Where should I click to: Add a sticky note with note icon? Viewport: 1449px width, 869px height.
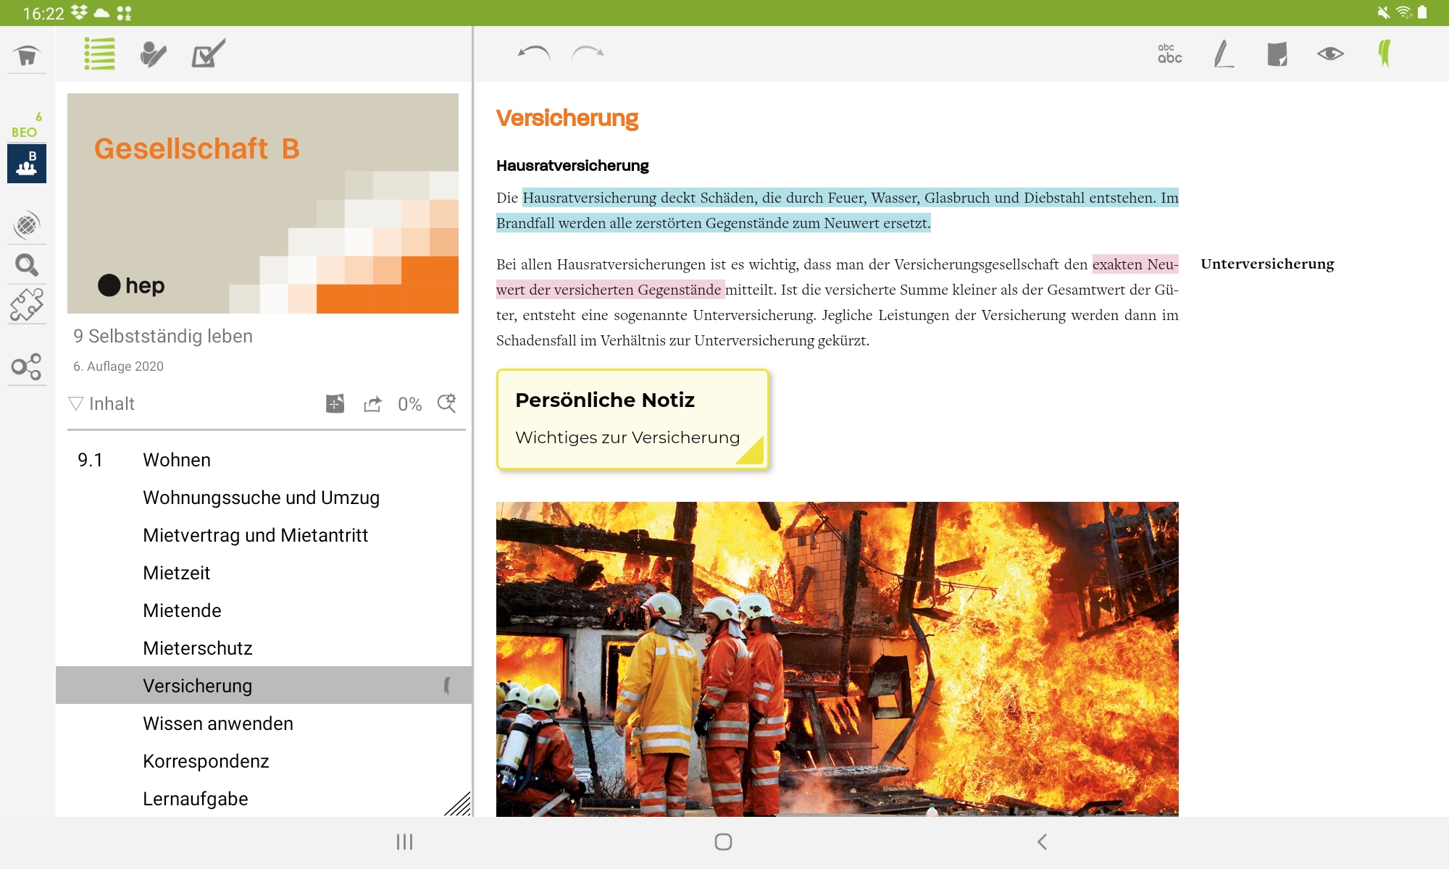(1277, 54)
